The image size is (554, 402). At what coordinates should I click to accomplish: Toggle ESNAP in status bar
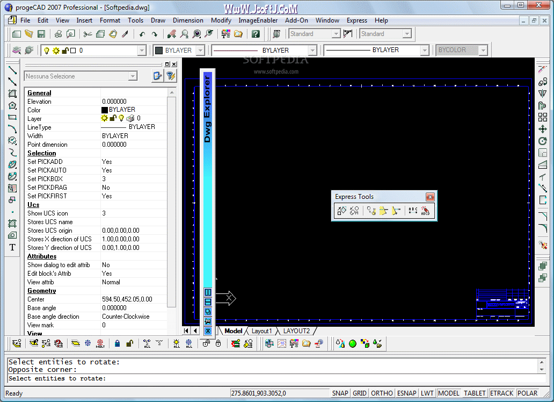pyautogui.click(x=407, y=393)
